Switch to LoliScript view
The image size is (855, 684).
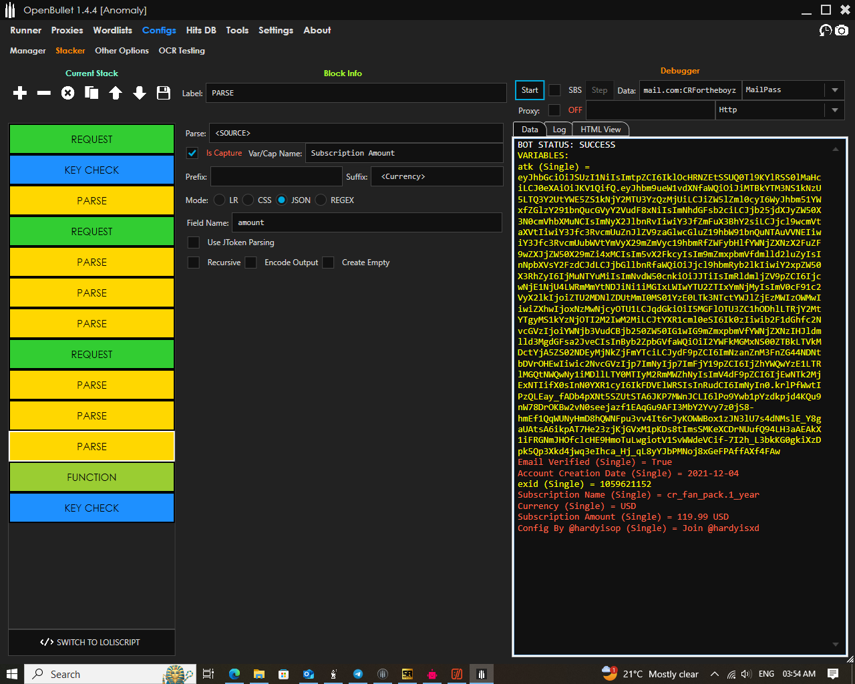[92, 643]
